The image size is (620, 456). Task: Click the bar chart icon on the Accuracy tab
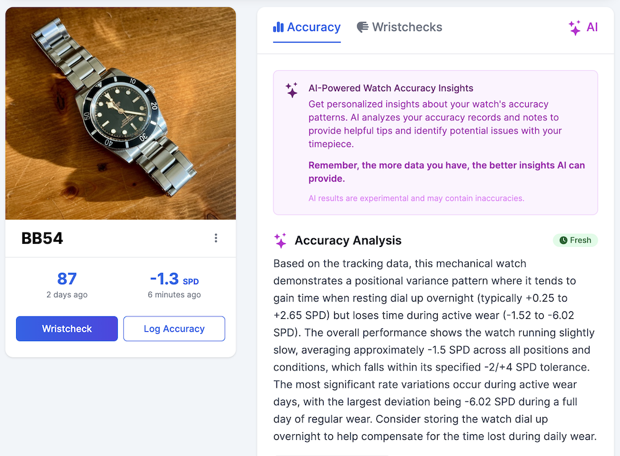click(278, 27)
